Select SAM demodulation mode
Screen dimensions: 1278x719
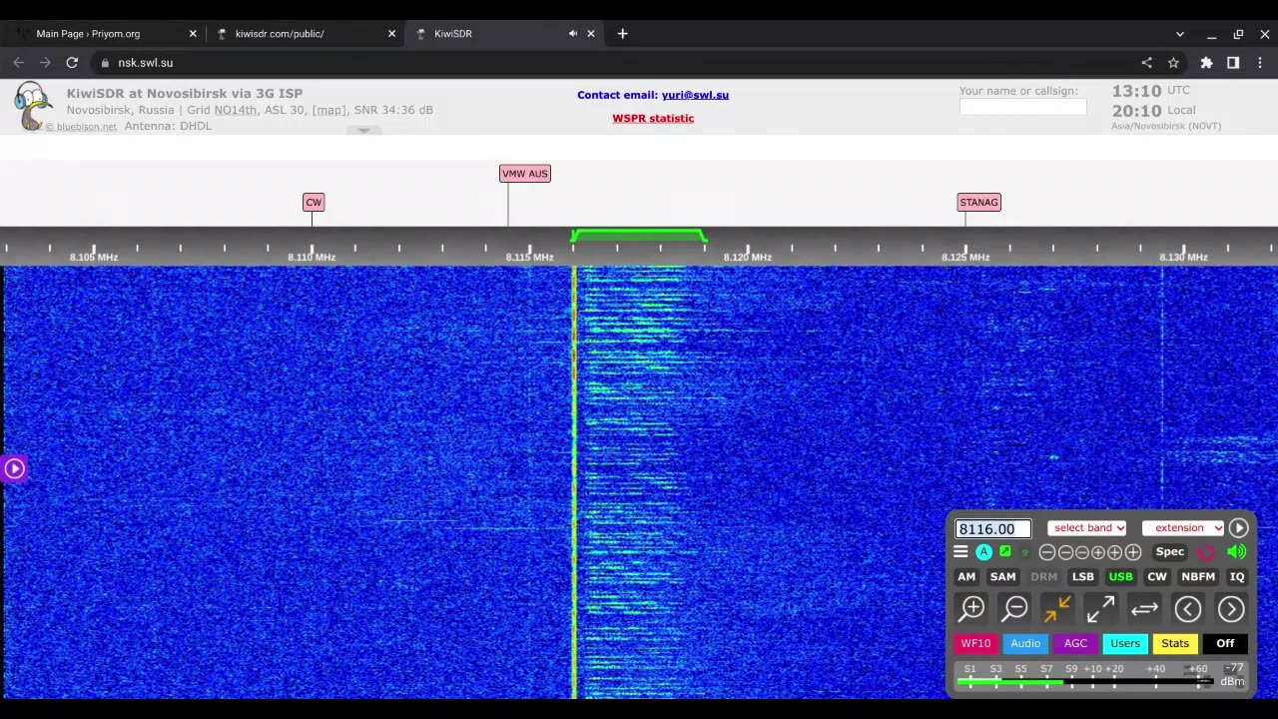pyautogui.click(x=1002, y=576)
